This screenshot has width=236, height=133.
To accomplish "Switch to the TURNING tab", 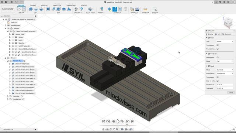I will tap(33, 5).
